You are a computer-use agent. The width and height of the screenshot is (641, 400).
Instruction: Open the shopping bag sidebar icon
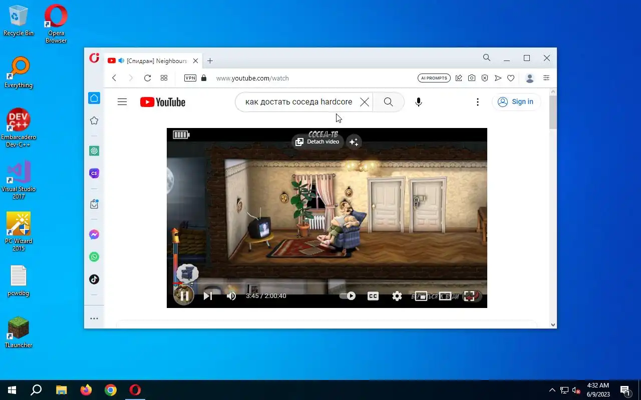point(94,204)
